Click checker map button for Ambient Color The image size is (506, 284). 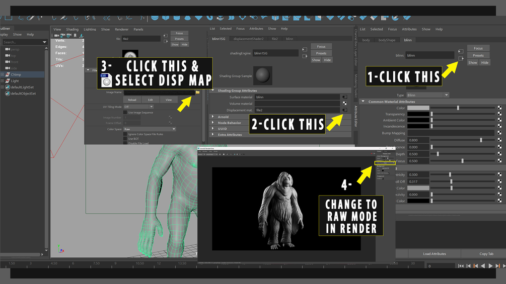[499, 120]
